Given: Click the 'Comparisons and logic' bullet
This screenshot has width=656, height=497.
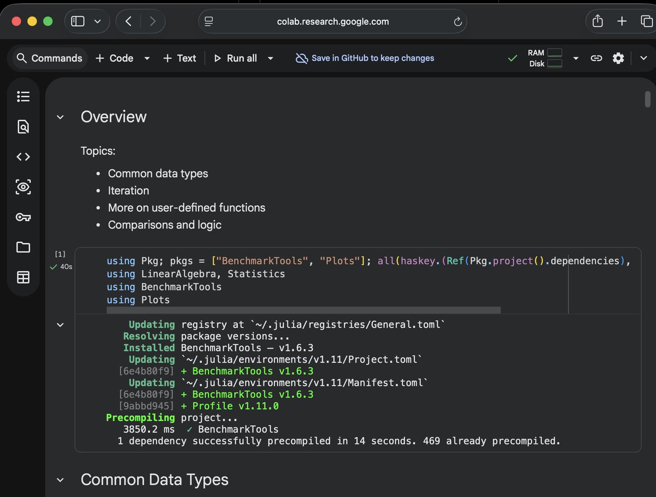Looking at the screenshot, I should [x=165, y=225].
